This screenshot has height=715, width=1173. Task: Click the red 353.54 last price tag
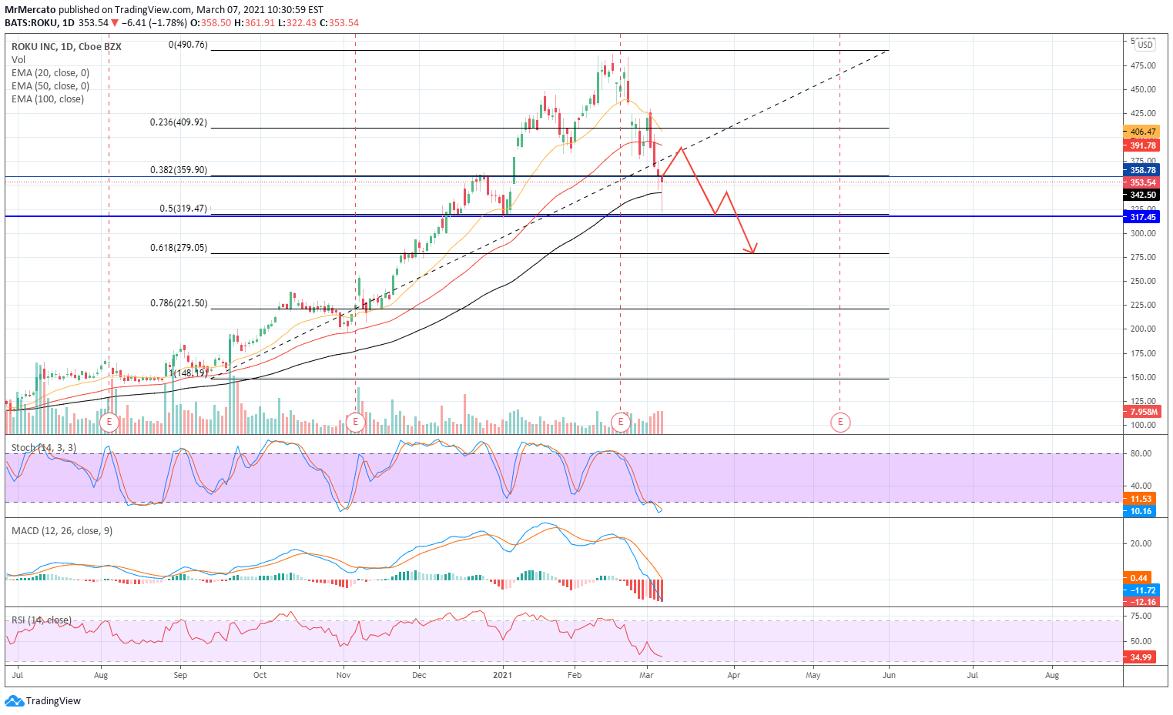(1141, 183)
